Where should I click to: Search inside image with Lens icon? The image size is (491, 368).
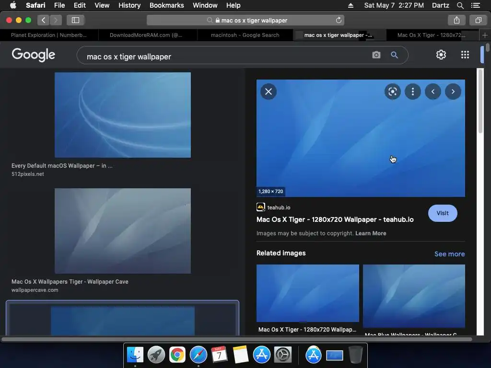click(392, 92)
